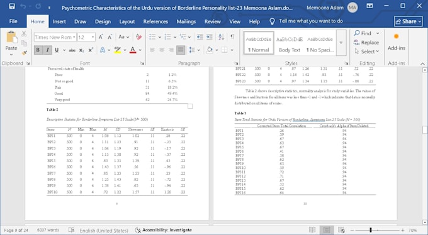
Task: Click the Format Painter brush icon
Action: coord(25,53)
